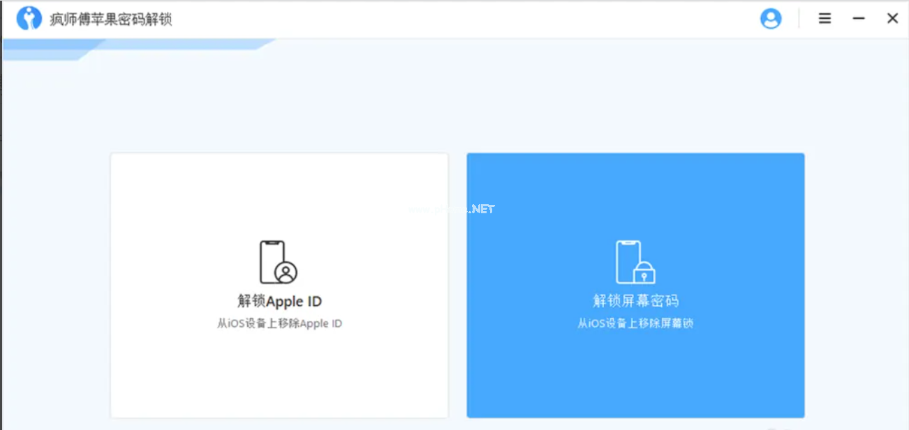909x430 pixels.
Task: Click the 疯师傅苹果密码解锁 title text
Action: tap(110, 19)
